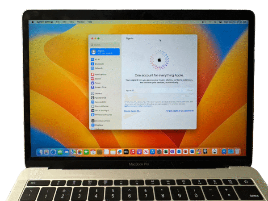Open Accessibility settings

point(99,102)
